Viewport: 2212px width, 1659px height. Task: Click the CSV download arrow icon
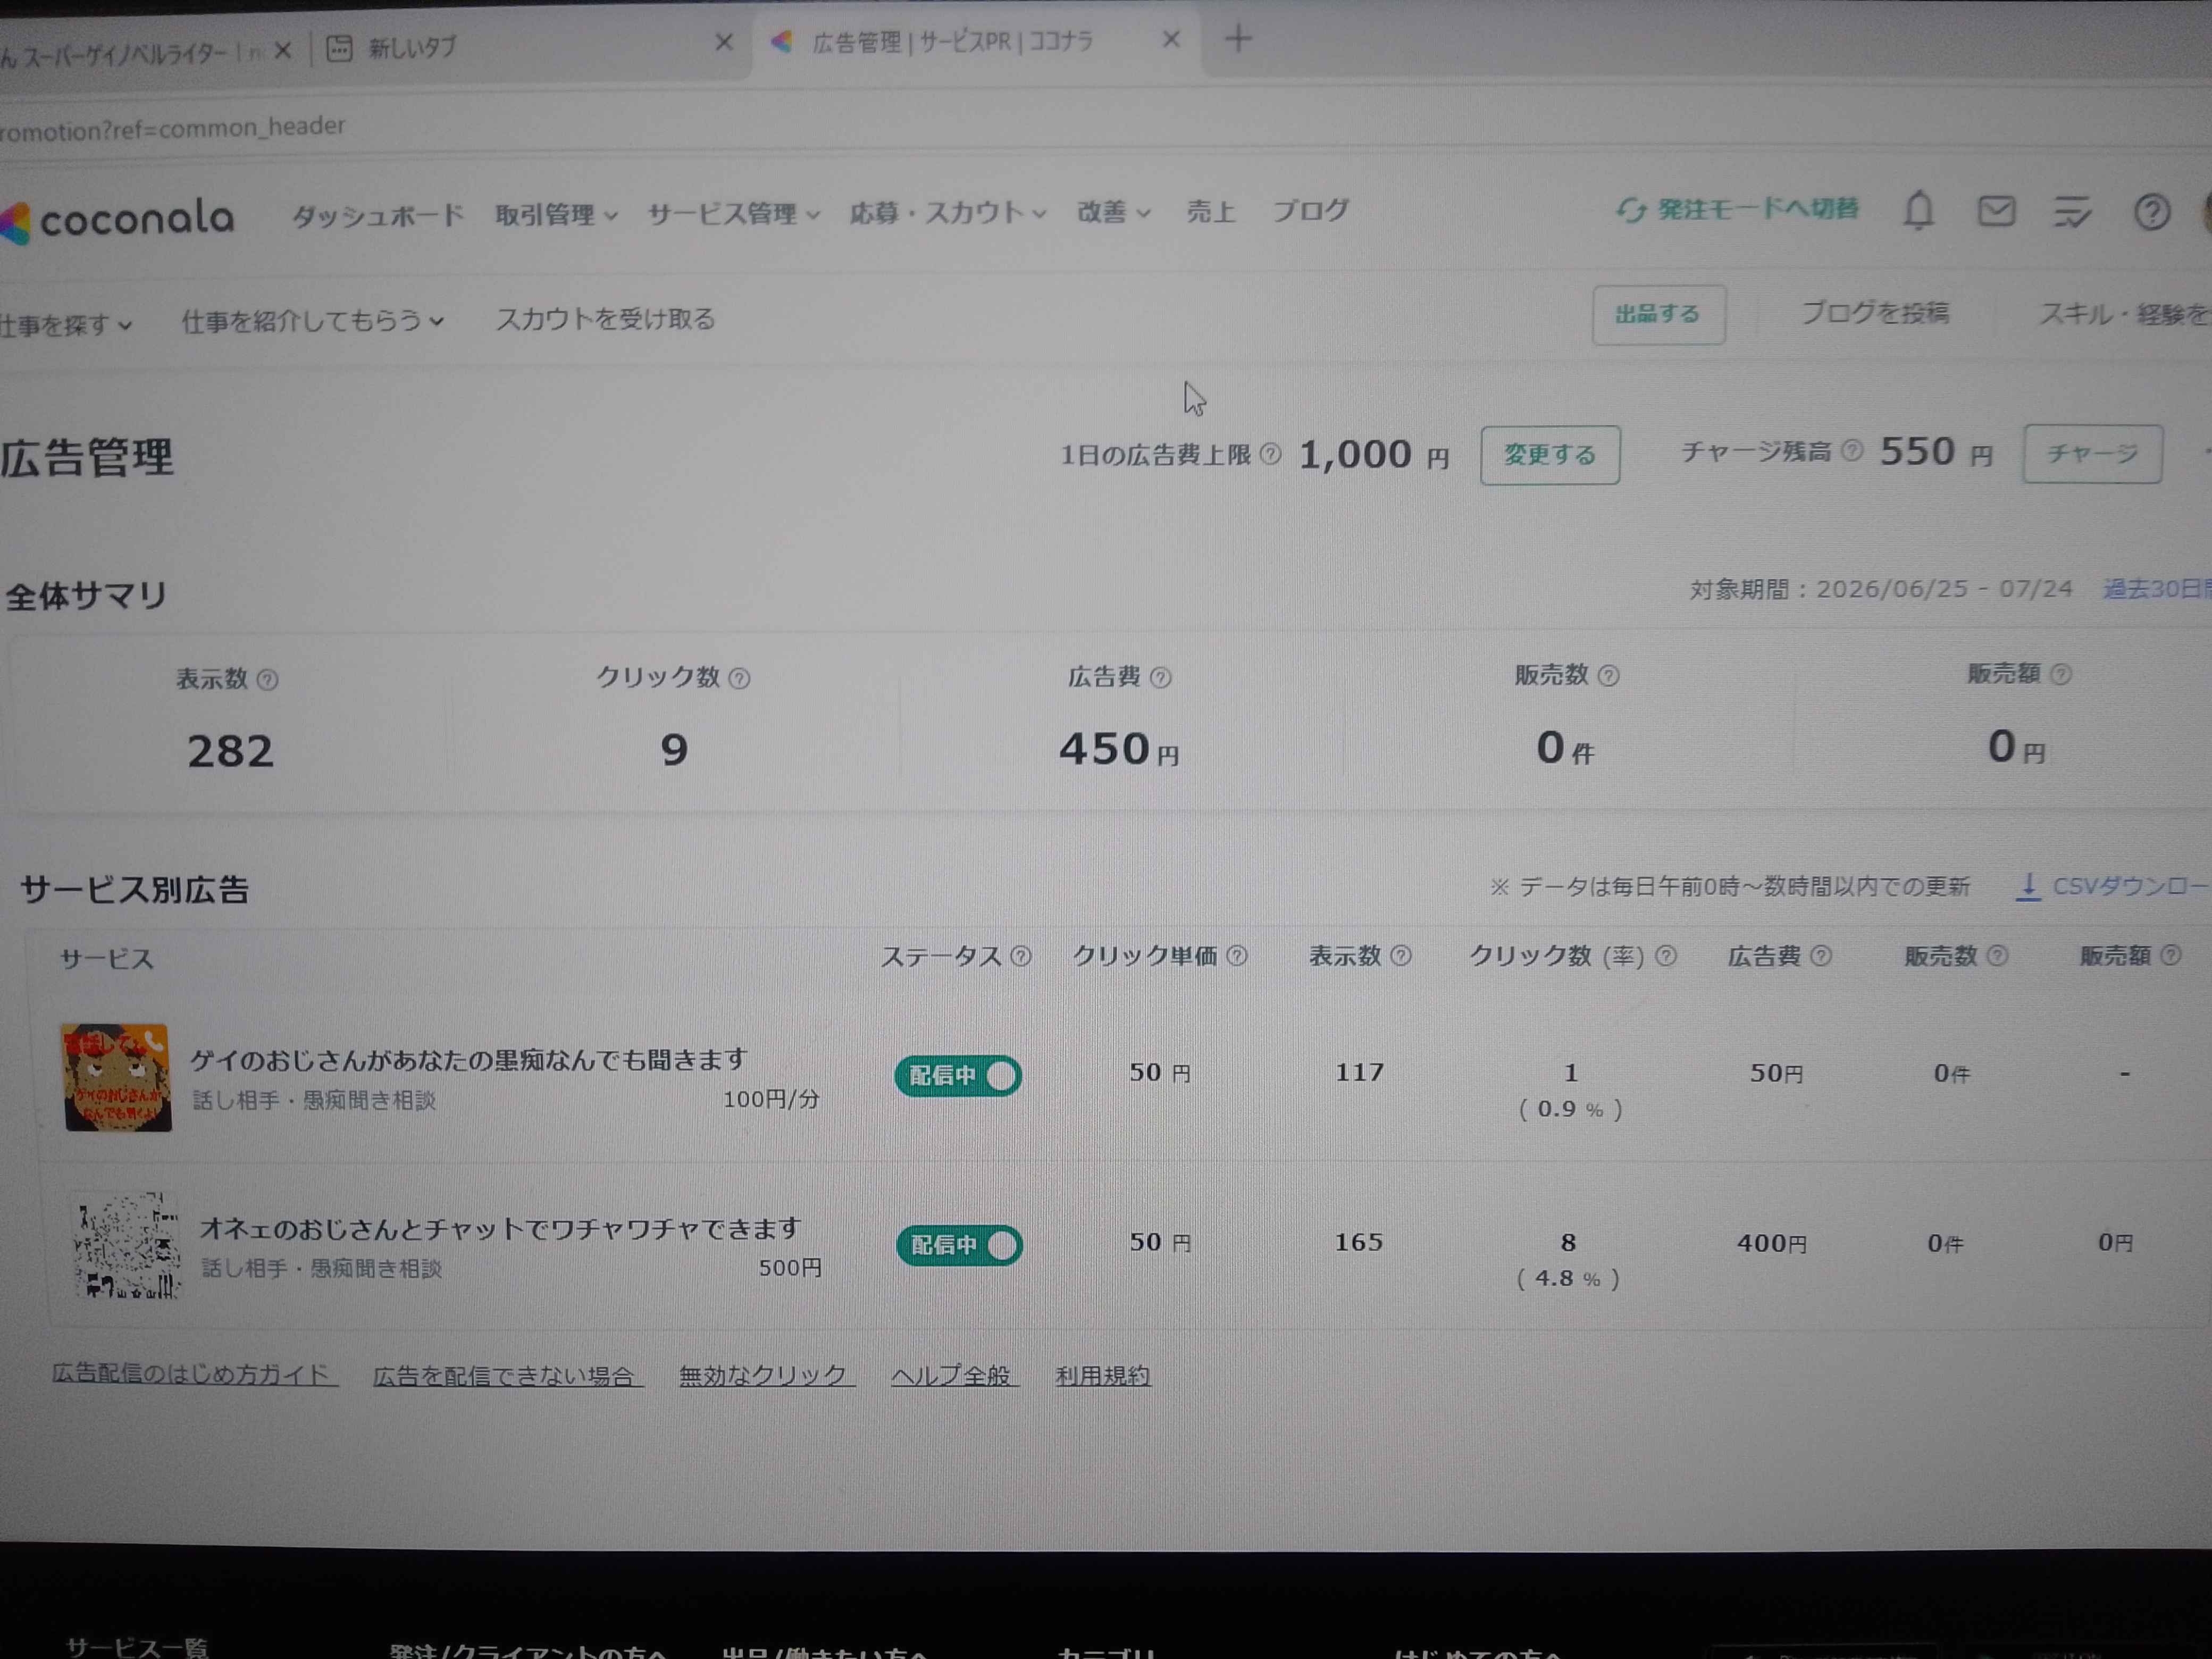point(2028,887)
